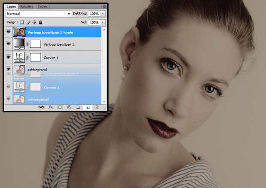Click the Dekking percentage field
Viewport: 266px width, 188px height.
94,14
